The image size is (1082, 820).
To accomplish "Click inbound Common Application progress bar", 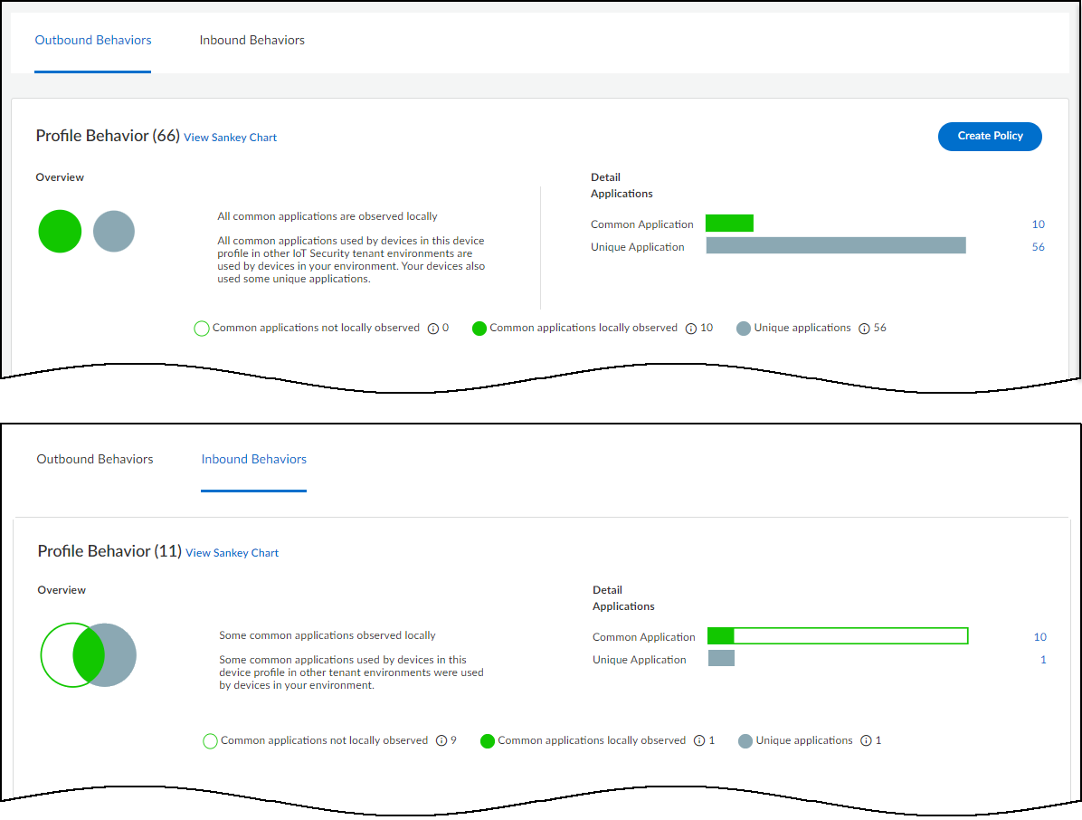I will pos(838,635).
